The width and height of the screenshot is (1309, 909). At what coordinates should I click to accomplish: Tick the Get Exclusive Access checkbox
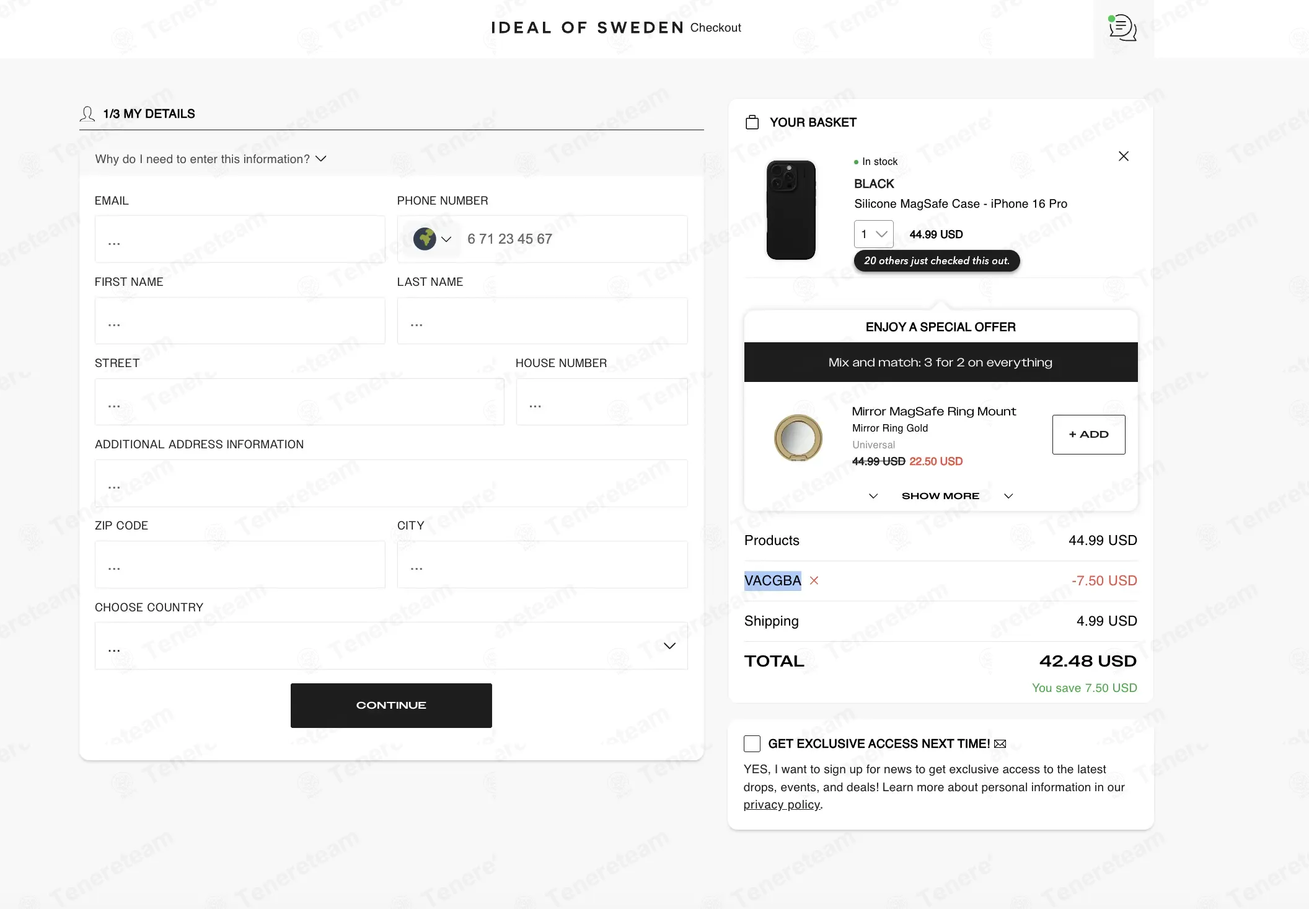[x=752, y=743]
